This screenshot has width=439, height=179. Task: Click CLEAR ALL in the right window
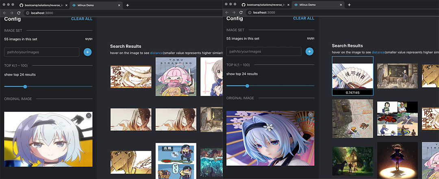pyautogui.click(x=304, y=18)
